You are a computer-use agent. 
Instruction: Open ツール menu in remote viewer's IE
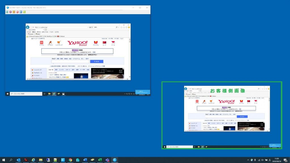[51, 32]
